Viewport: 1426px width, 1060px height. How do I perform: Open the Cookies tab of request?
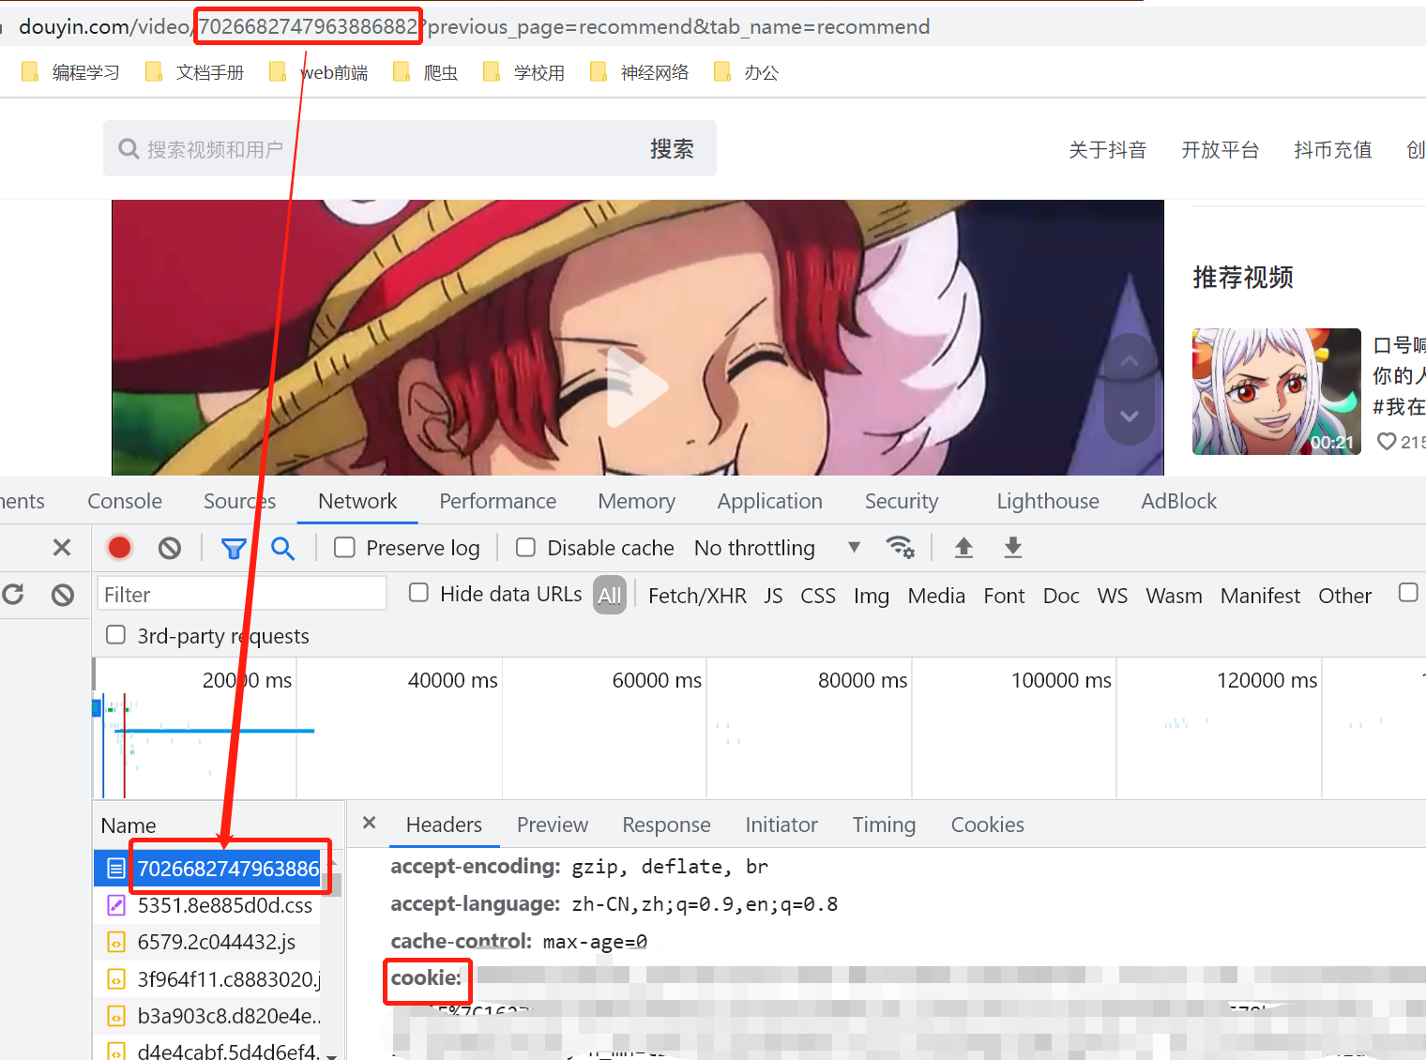988,825
